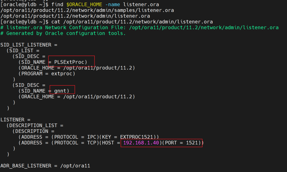Click ORACLE_HOME line below PLSExtProc entry
Viewport: 287px width, 172px height.
pyautogui.click(x=77, y=68)
